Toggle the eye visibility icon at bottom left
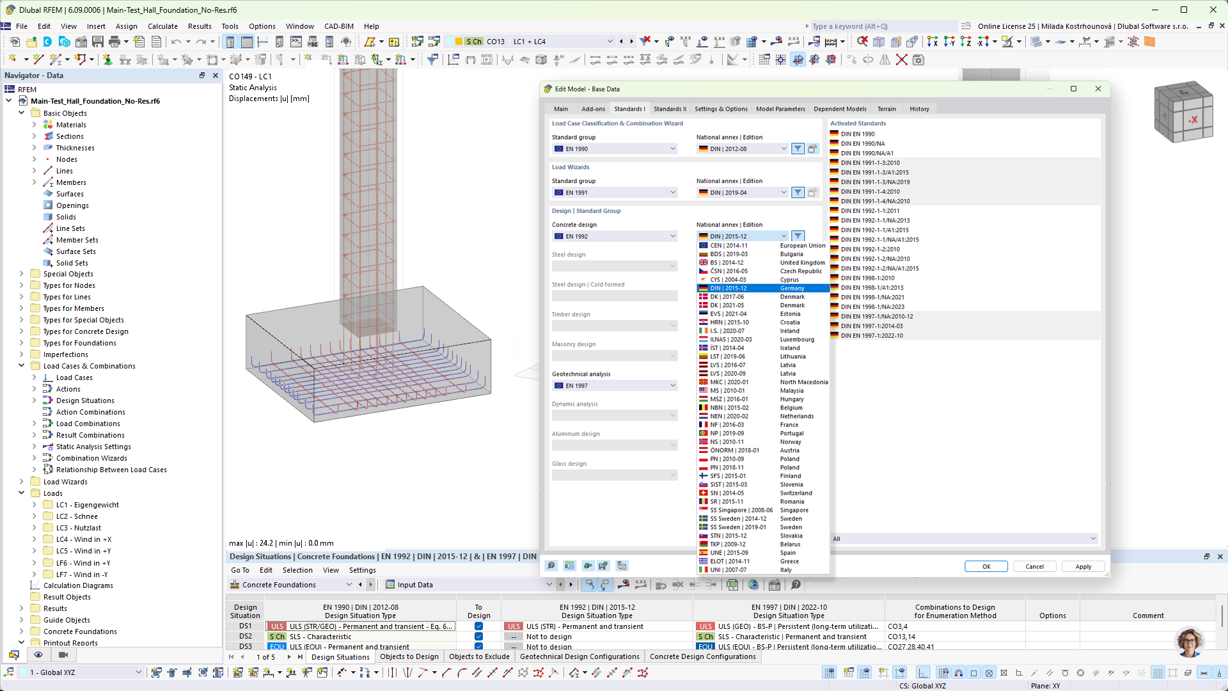 click(x=38, y=655)
